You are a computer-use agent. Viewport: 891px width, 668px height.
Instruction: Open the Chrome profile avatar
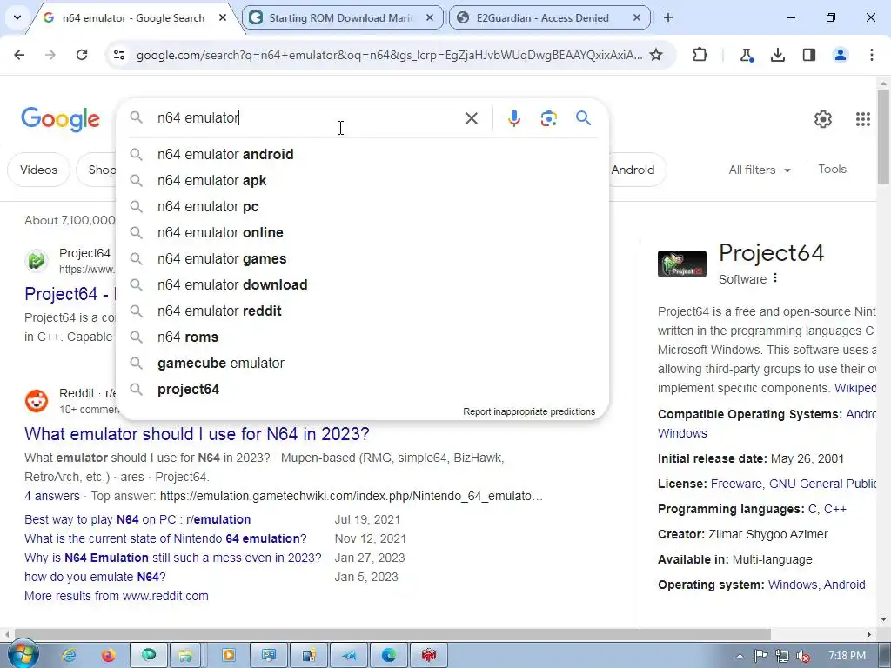pos(840,55)
